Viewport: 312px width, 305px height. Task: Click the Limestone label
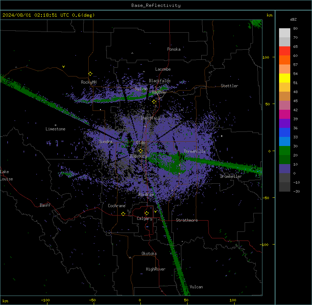click(55, 129)
